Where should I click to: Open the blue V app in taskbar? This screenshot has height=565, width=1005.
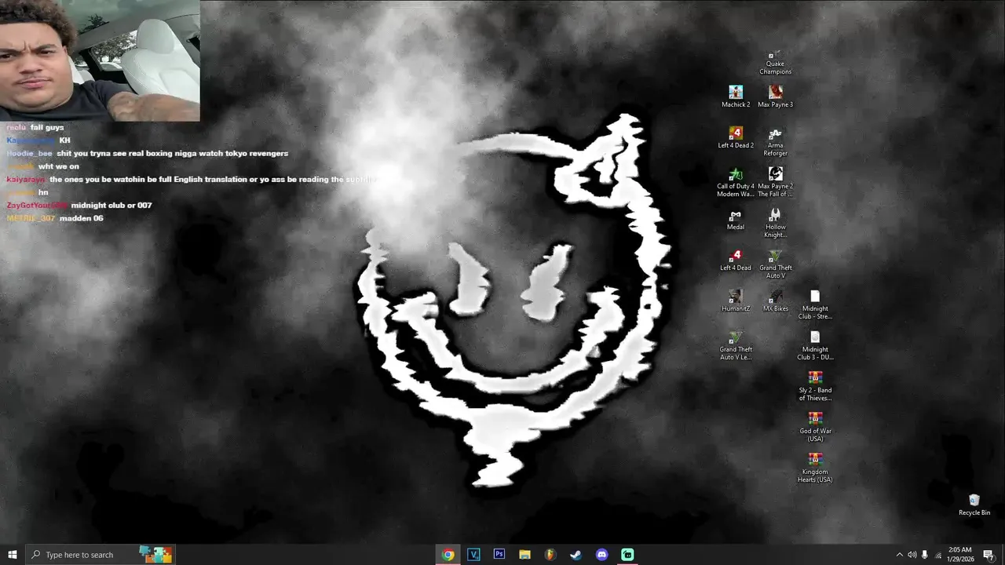[473, 555]
